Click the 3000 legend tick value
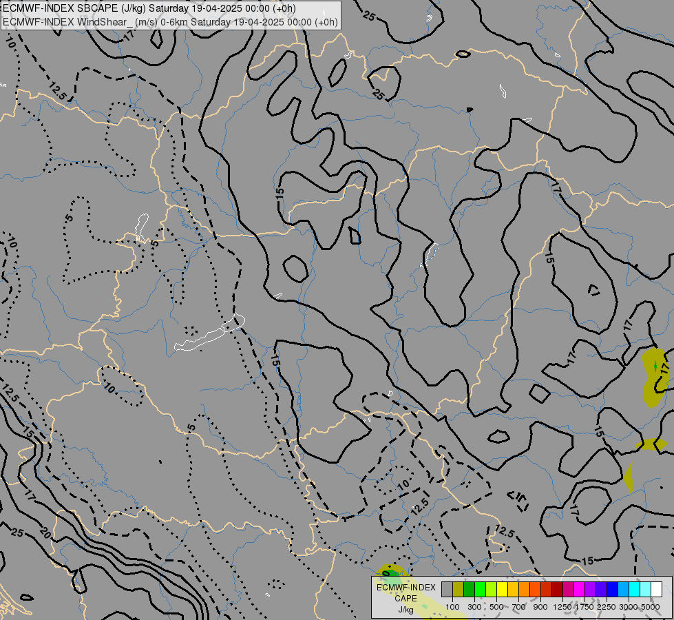 (629, 607)
